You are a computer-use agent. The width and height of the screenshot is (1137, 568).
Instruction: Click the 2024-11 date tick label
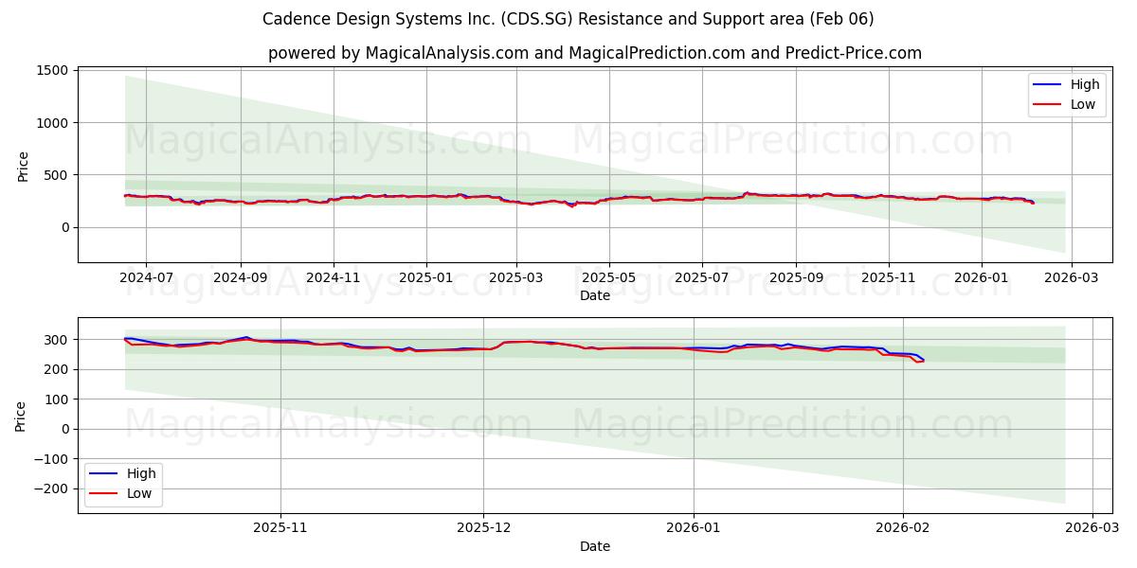(333, 278)
